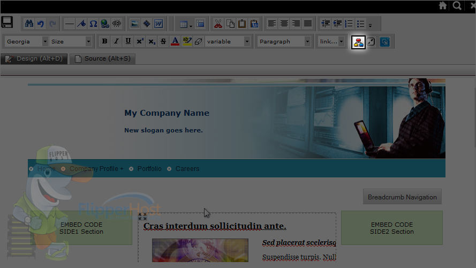Pick yellow text highlight color
476x268 pixels.
coord(187,41)
